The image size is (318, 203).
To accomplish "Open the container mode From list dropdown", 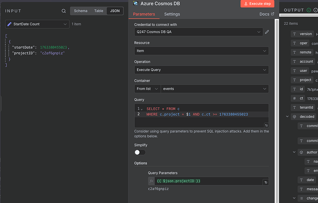I will click(147, 89).
